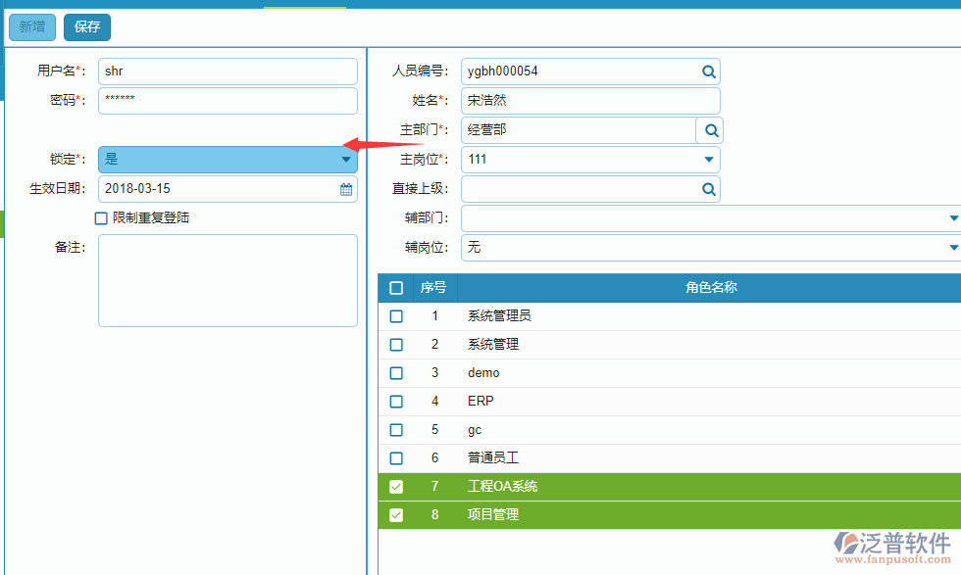Image resolution: width=961 pixels, height=575 pixels.
Task: Check the ERP role checkbox
Action: tap(396, 401)
